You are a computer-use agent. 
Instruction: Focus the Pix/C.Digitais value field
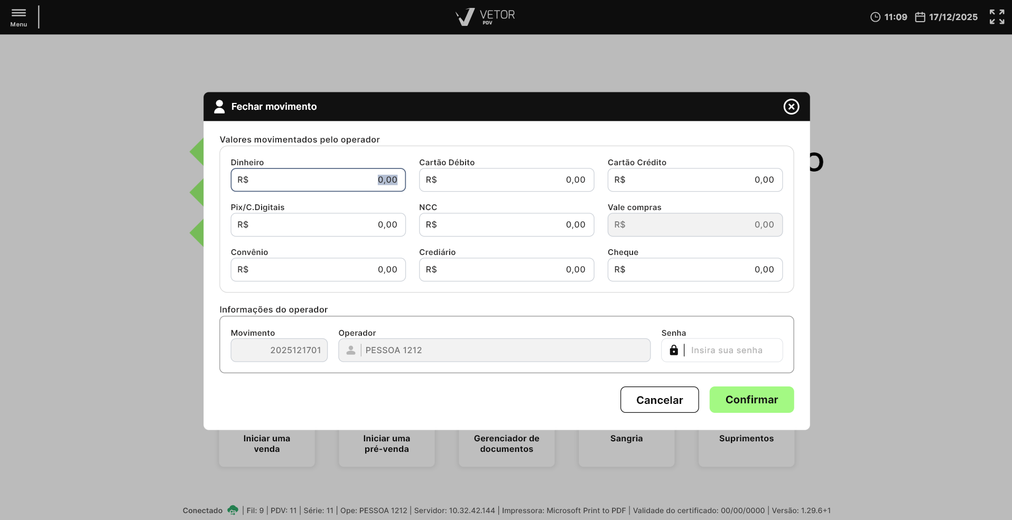pos(318,225)
